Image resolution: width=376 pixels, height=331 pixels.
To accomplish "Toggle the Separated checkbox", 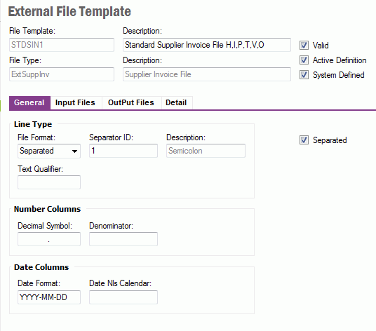I will click(304, 140).
